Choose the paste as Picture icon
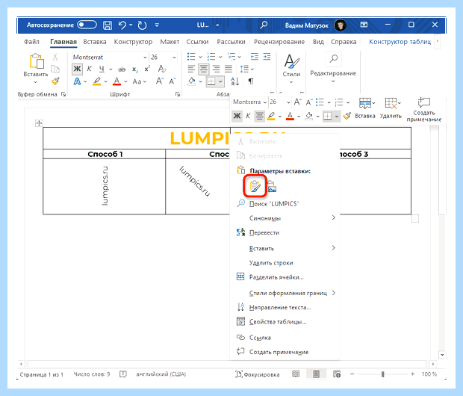463x396 pixels. 272,187
